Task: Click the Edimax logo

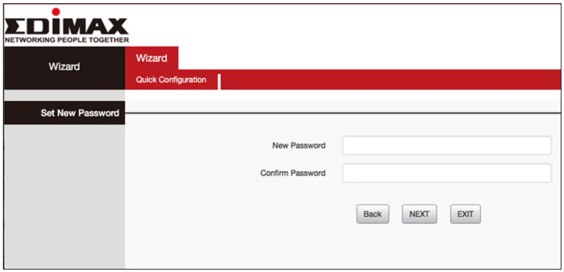Action: point(66,27)
